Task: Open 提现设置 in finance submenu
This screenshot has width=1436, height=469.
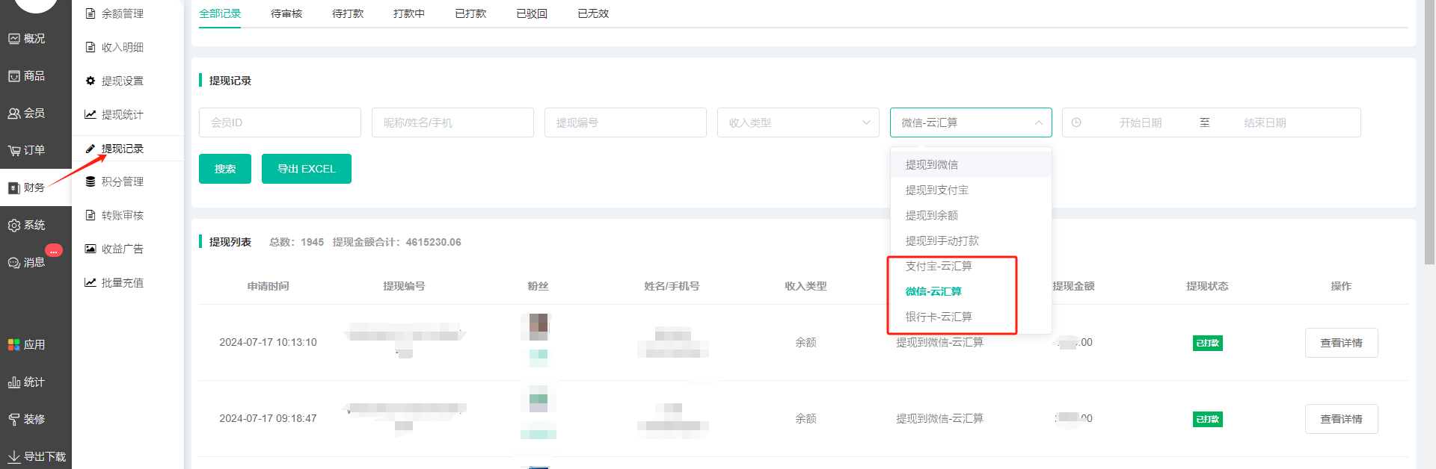Action: tap(122, 81)
